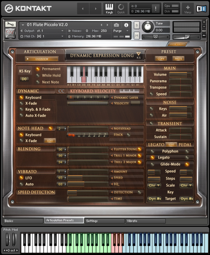
Task: Click the PV performance view button
Action: 204,35
